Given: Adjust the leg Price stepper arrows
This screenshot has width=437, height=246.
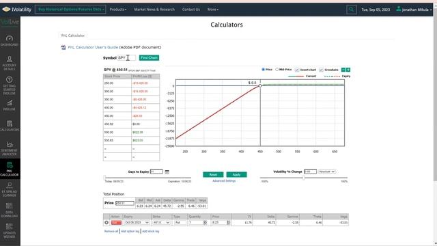Looking at the screenshot, I should click(228, 223).
